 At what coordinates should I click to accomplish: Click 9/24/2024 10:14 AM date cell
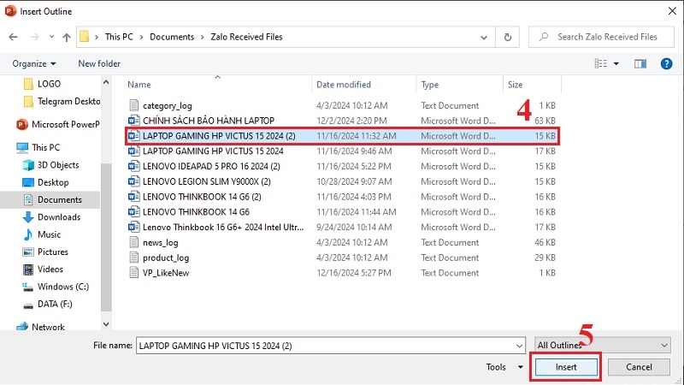(354, 228)
